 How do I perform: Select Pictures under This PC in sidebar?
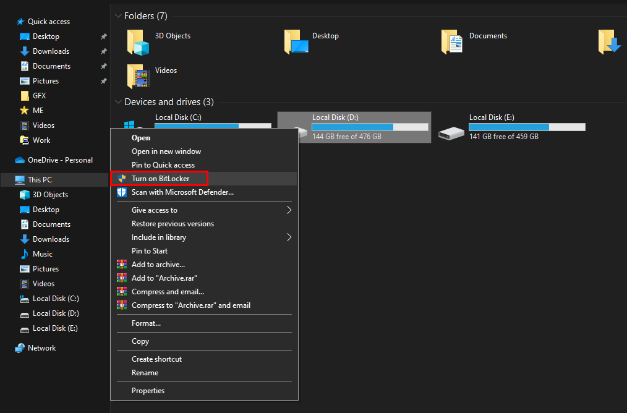coord(46,269)
